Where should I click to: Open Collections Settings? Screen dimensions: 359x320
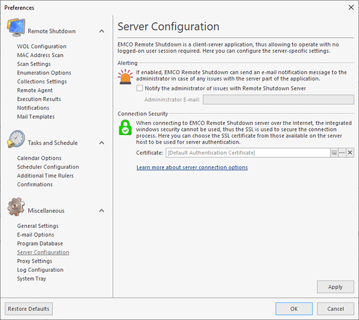click(x=42, y=82)
